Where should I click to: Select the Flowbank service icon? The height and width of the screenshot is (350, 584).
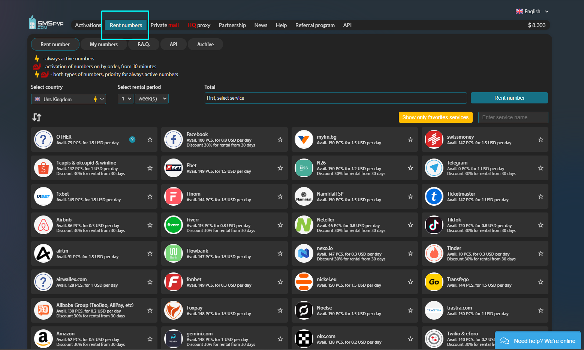point(174,253)
